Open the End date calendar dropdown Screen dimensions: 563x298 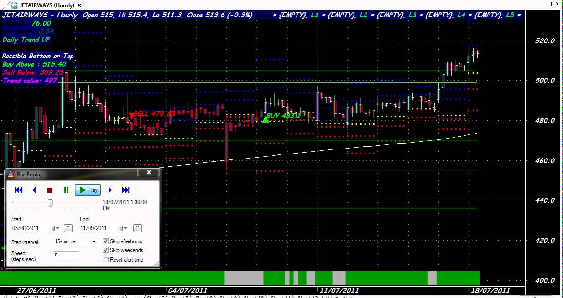pos(123,228)
